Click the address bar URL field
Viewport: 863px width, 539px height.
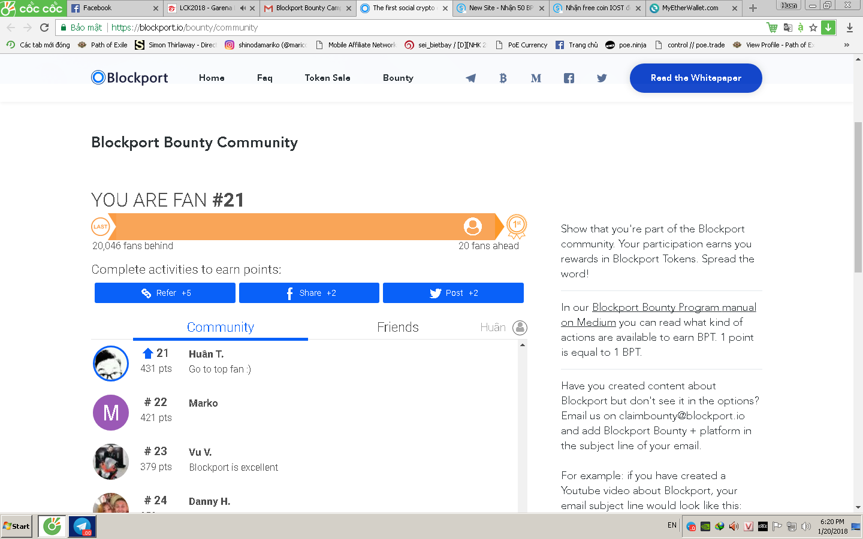click(x=408, y=28)
